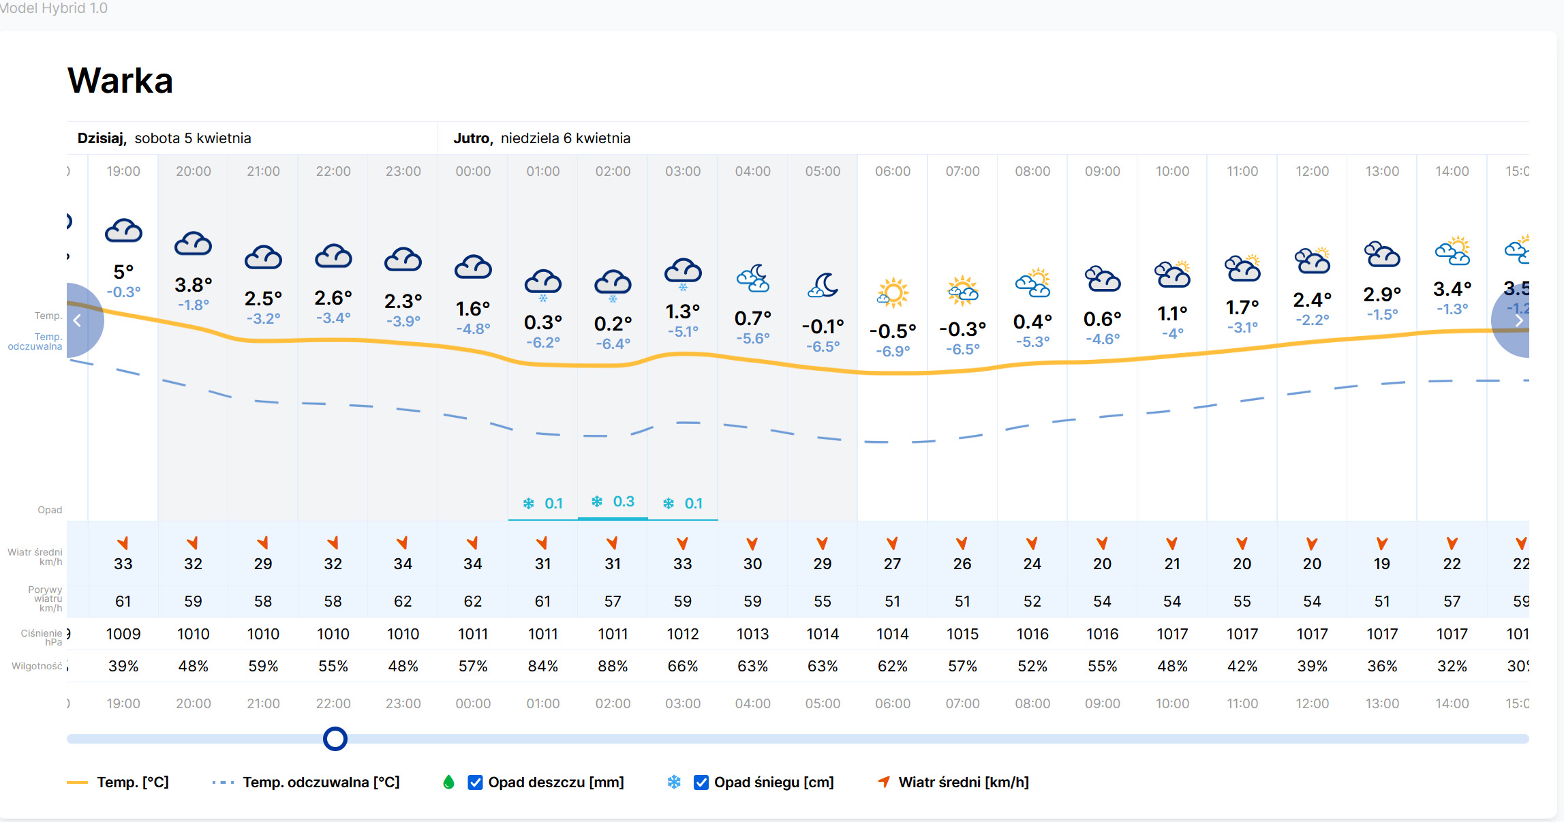Click the crescent moon icon at 05:00
The width and height of the screenshot is (1564, 822).
823,285
